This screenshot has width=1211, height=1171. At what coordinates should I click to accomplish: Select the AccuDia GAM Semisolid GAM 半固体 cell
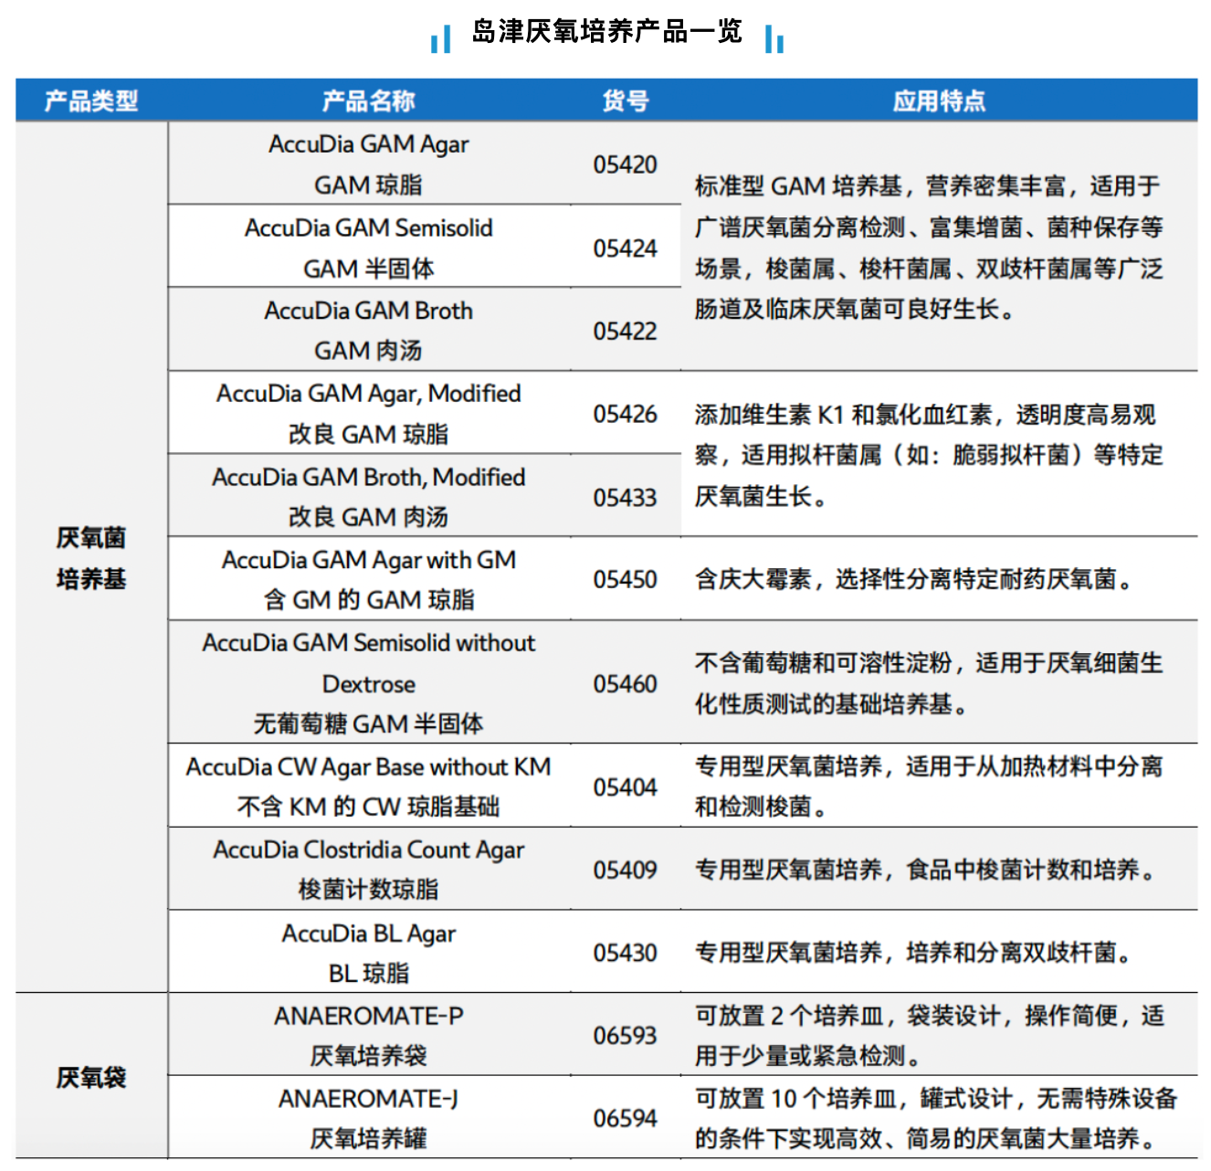tap(369, 248)
